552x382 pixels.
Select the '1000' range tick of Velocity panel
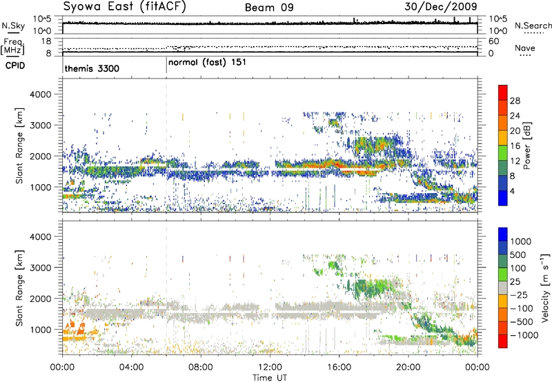[x=40, y=330]
